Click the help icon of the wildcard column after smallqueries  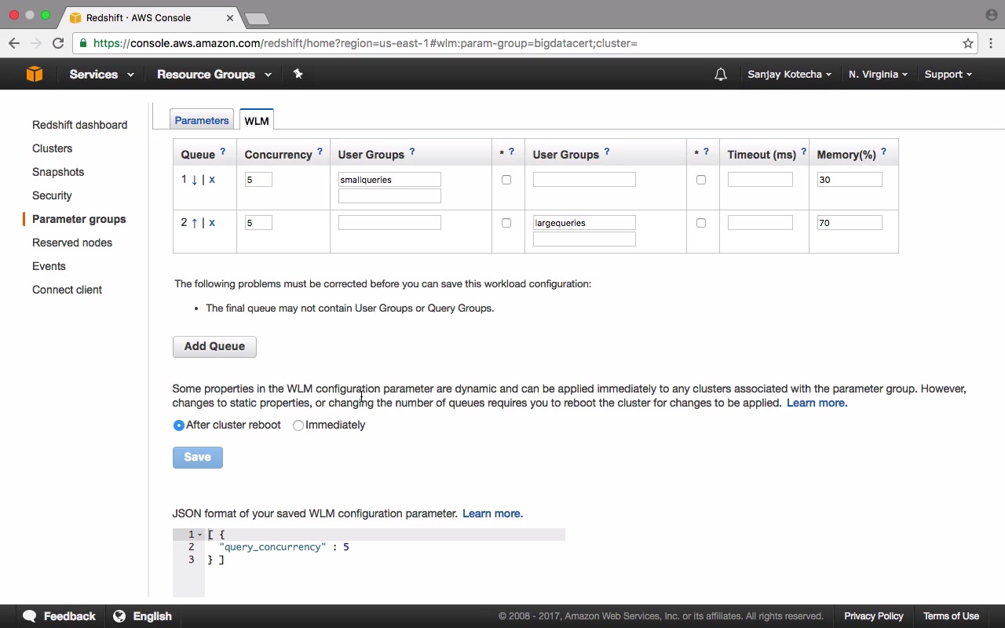[x=511, y=152]
